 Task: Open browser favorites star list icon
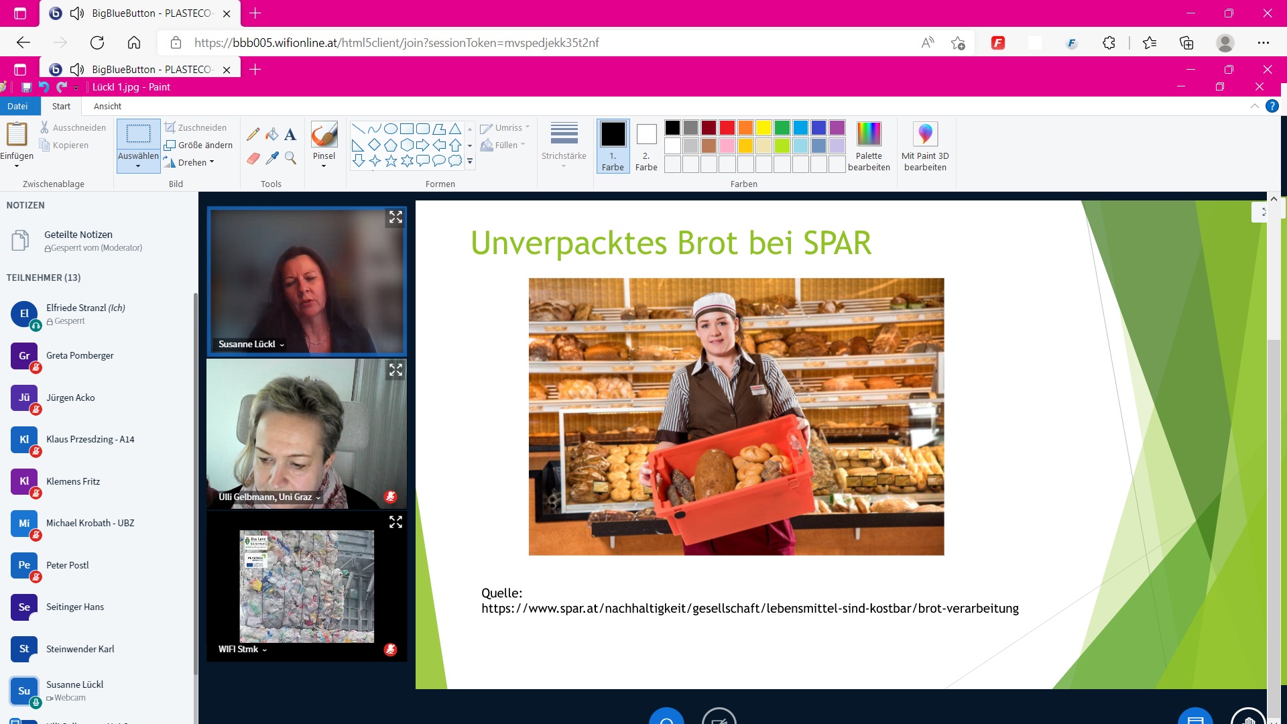tap(1149, 43)
